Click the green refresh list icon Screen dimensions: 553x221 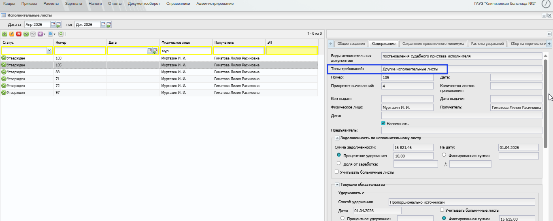(x=61, y=34)
